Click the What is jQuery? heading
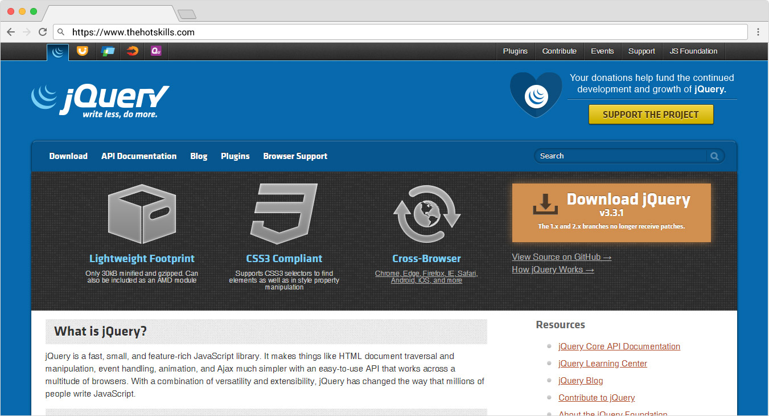Screen dimensions: 769x416 coord(101,332)
